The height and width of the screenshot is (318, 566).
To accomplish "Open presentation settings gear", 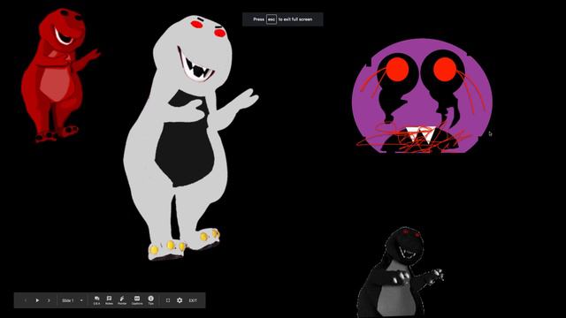I will (x=180, y=300).
